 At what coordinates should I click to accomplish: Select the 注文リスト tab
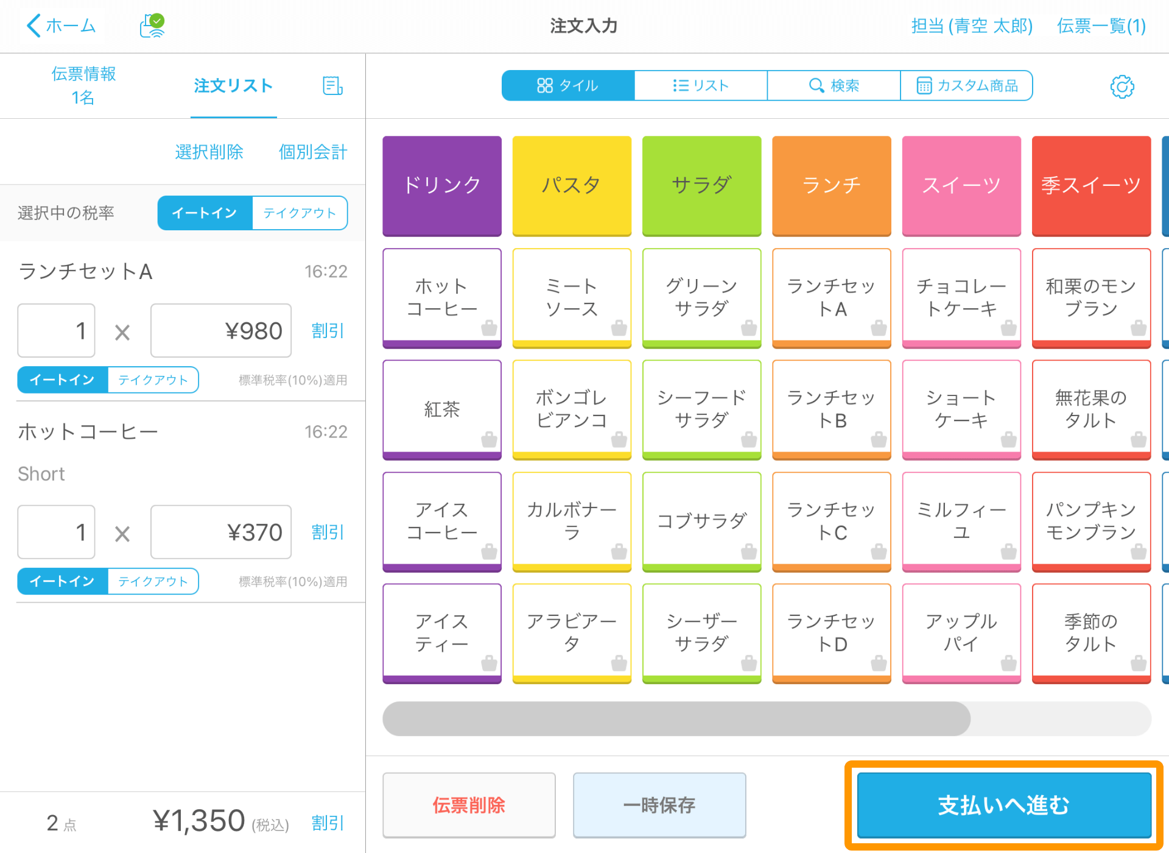point(233,86)
